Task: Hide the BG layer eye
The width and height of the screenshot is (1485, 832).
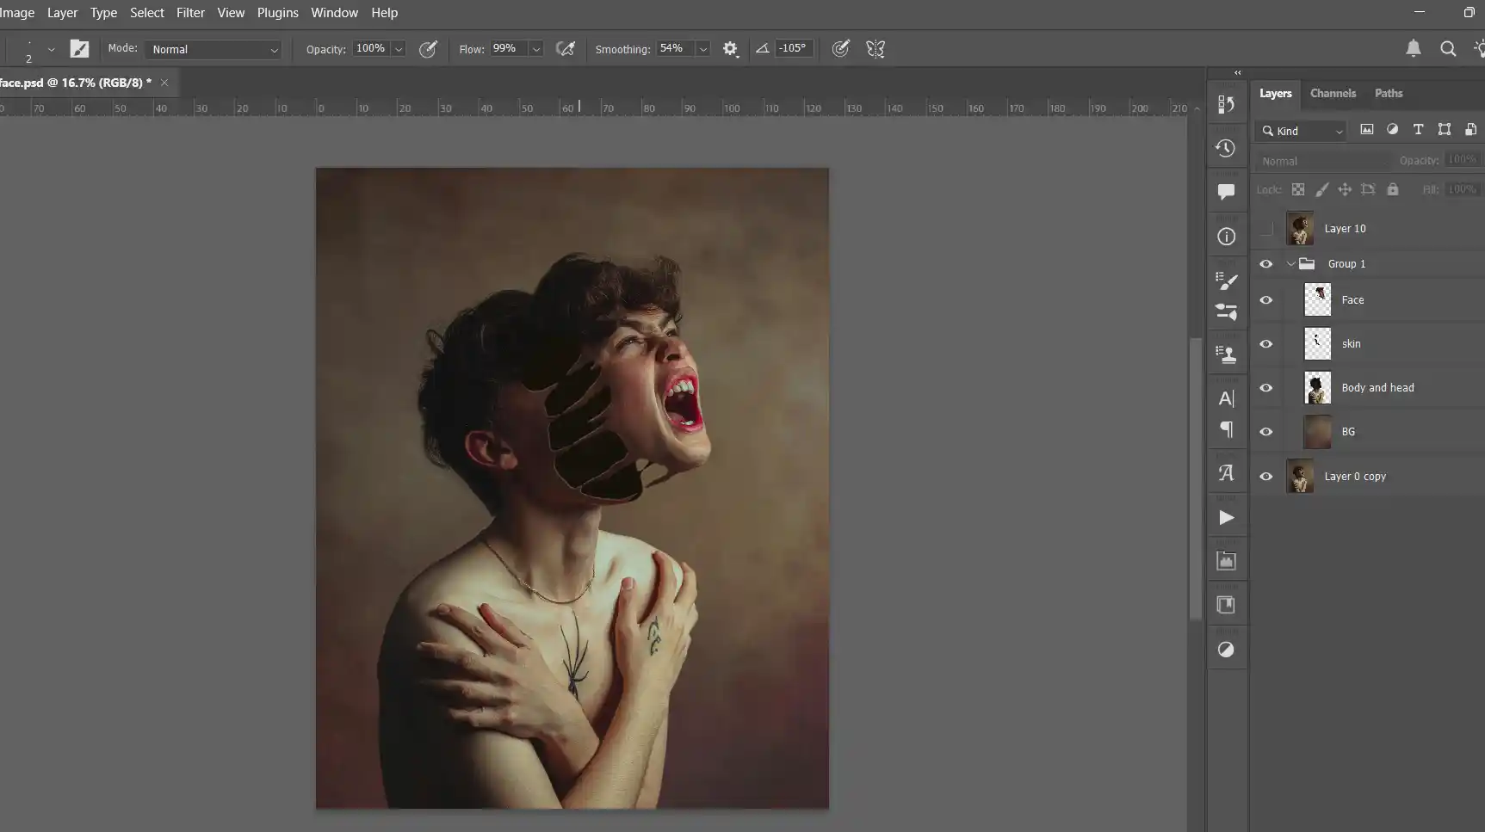Action: pos(1265,432)
